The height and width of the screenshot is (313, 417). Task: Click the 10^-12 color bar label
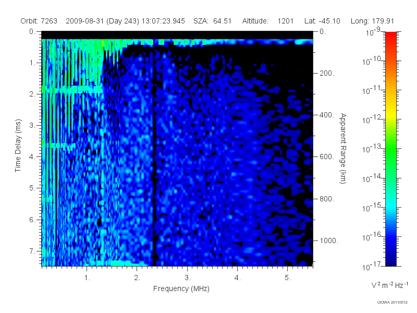pos(372,119)
